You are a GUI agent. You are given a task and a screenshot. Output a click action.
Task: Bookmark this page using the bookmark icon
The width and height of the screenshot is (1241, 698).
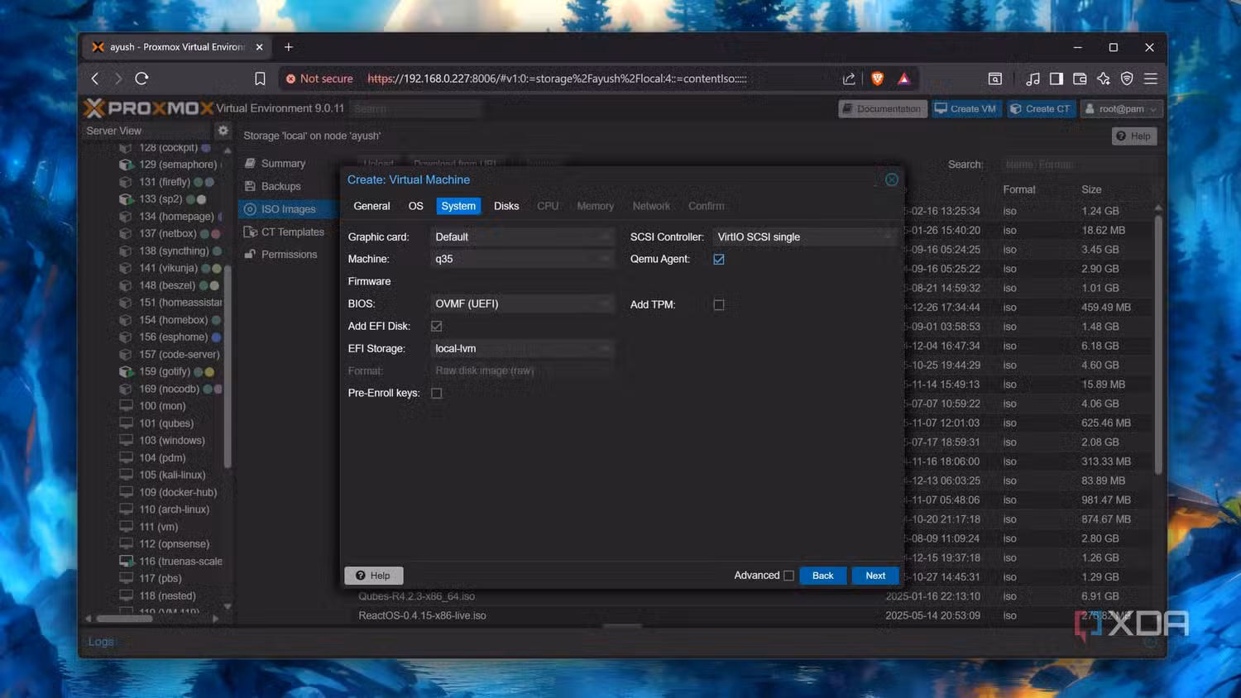260,79
